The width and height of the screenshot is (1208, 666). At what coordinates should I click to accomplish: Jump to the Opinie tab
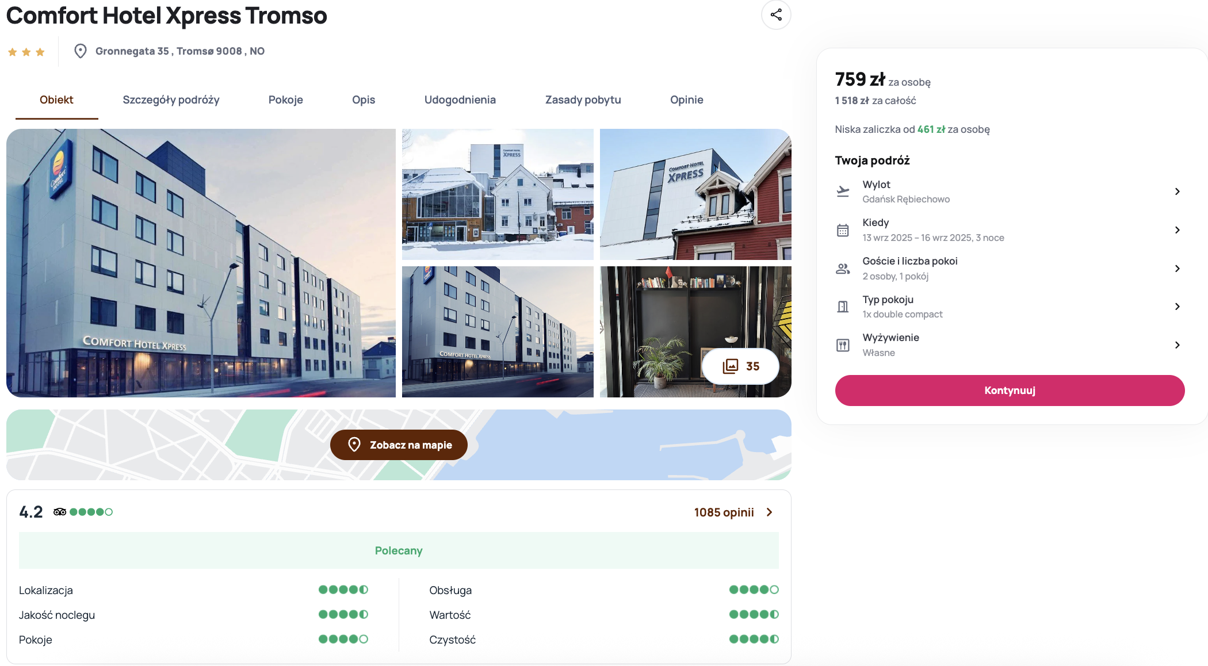pos(686,100)
